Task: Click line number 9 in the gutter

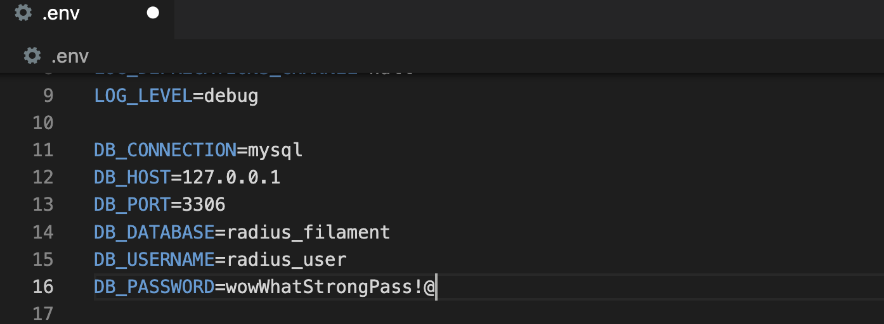Action: point(48,96)
